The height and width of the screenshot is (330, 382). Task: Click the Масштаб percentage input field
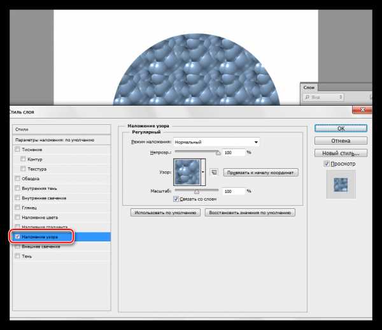[x=234, y=190]
